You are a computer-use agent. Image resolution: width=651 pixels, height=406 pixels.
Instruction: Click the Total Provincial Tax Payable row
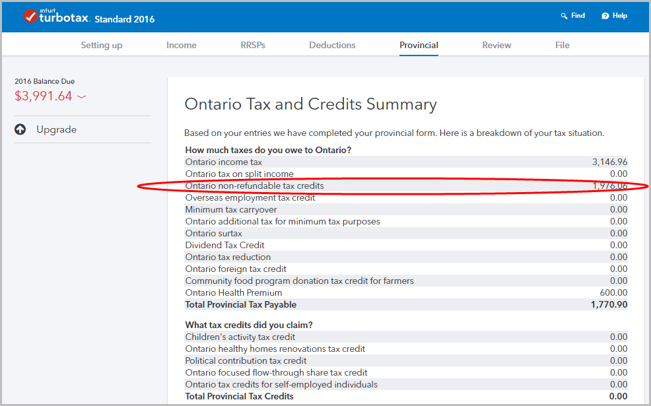(406, 305)
